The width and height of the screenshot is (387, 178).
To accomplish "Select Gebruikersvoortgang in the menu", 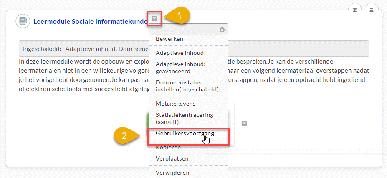I will click(185, 133).
